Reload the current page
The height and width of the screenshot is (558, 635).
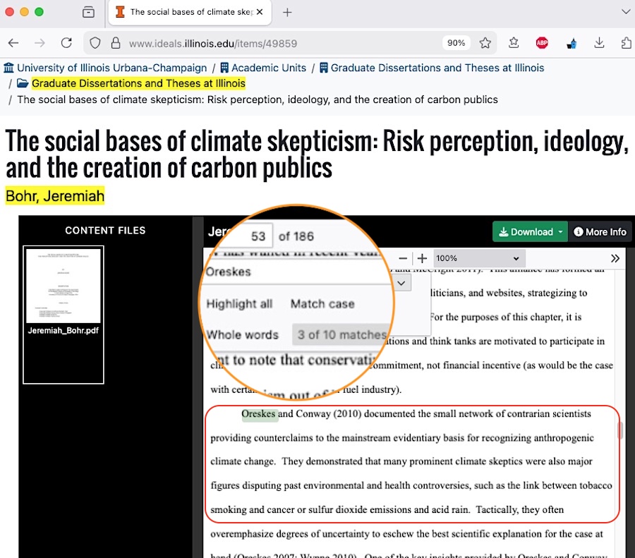point(66,43)
